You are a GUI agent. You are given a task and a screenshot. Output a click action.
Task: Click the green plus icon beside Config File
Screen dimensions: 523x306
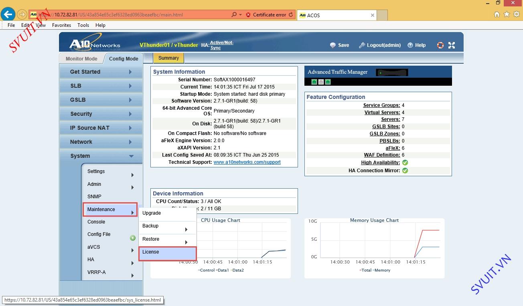pos(133,238)
